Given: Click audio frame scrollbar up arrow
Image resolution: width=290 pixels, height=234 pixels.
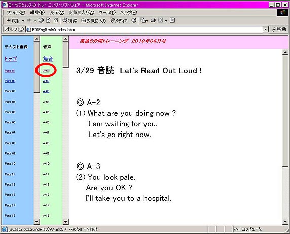Looking at the screenshot, I should pyautogui.click(x=66, y=39).
